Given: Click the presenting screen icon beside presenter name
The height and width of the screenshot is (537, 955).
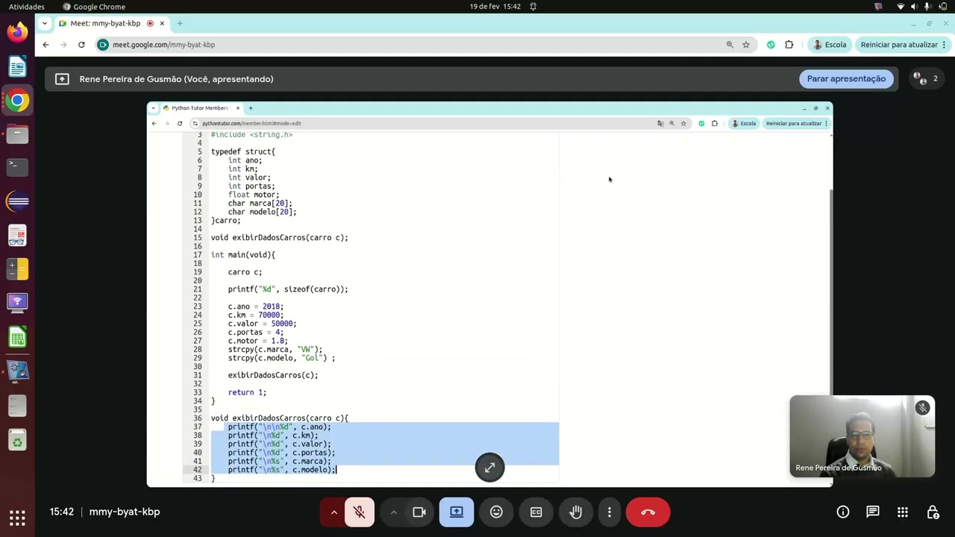Looking at the screenshot, I should (62, 79).
